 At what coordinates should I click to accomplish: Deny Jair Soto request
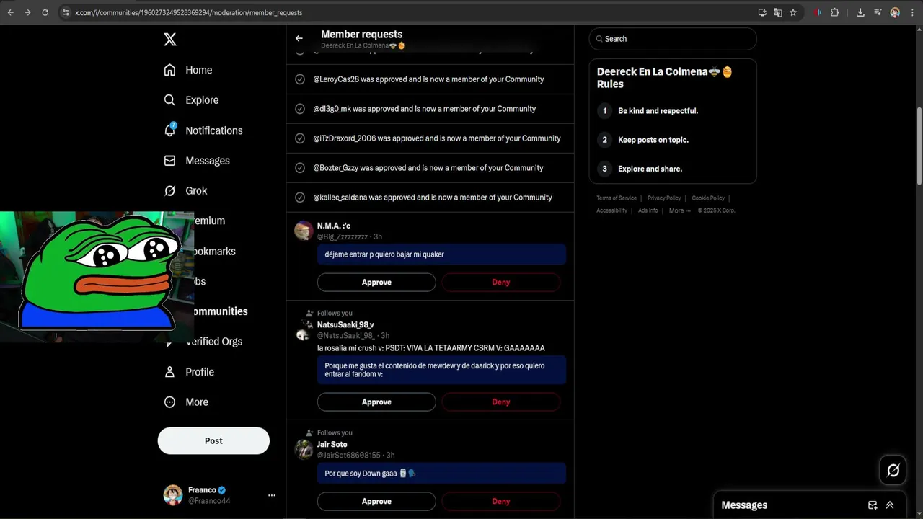tap(501, 502)
